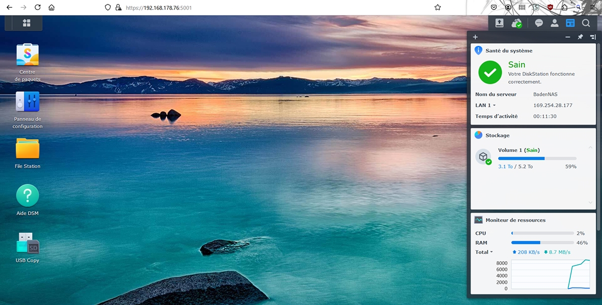This screenshot has height=305, width=602.
Task: Open the Firefox hamburger menu
Action: point(592,8)
